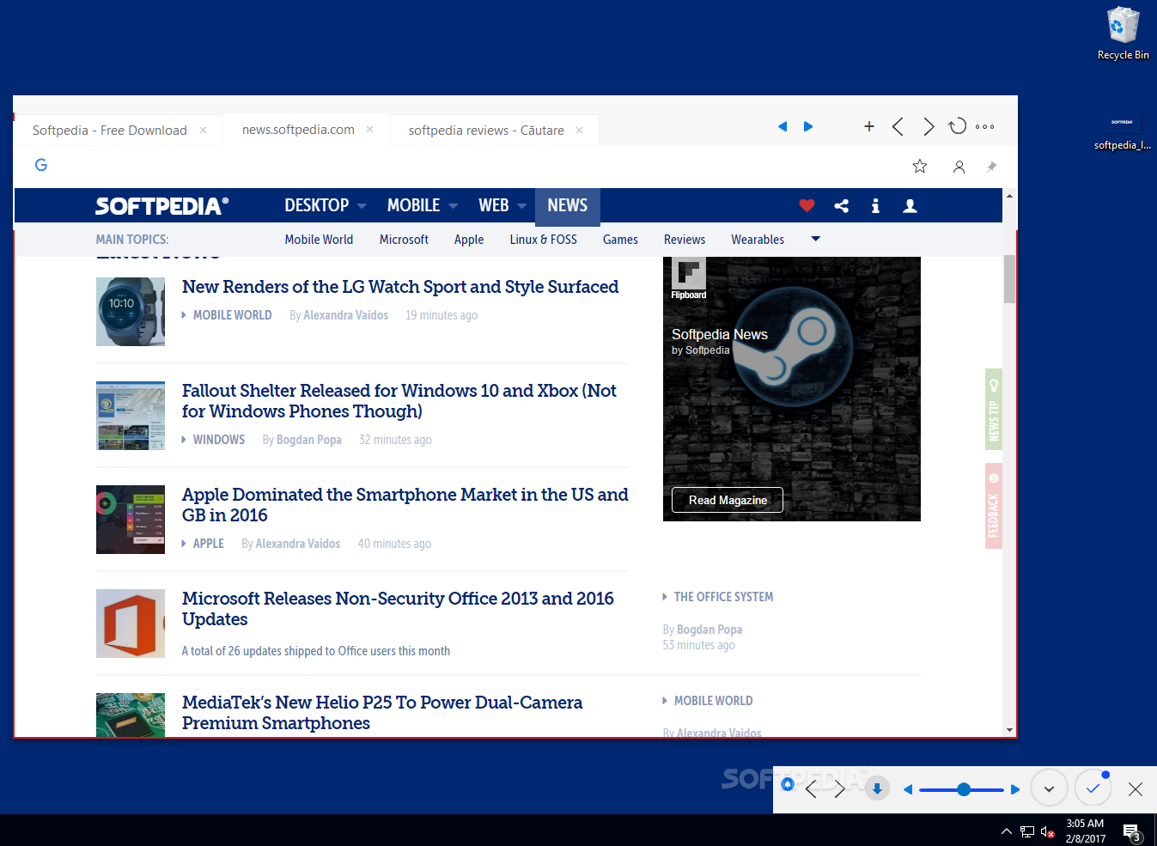
Task: Click the Read Magazine button
Action: click(x=728, y=500)
